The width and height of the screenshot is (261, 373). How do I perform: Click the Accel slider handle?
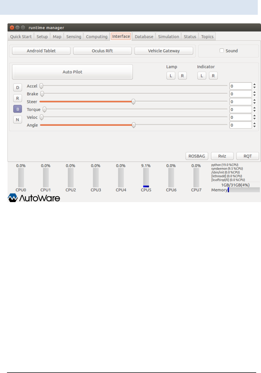[41, 86]
